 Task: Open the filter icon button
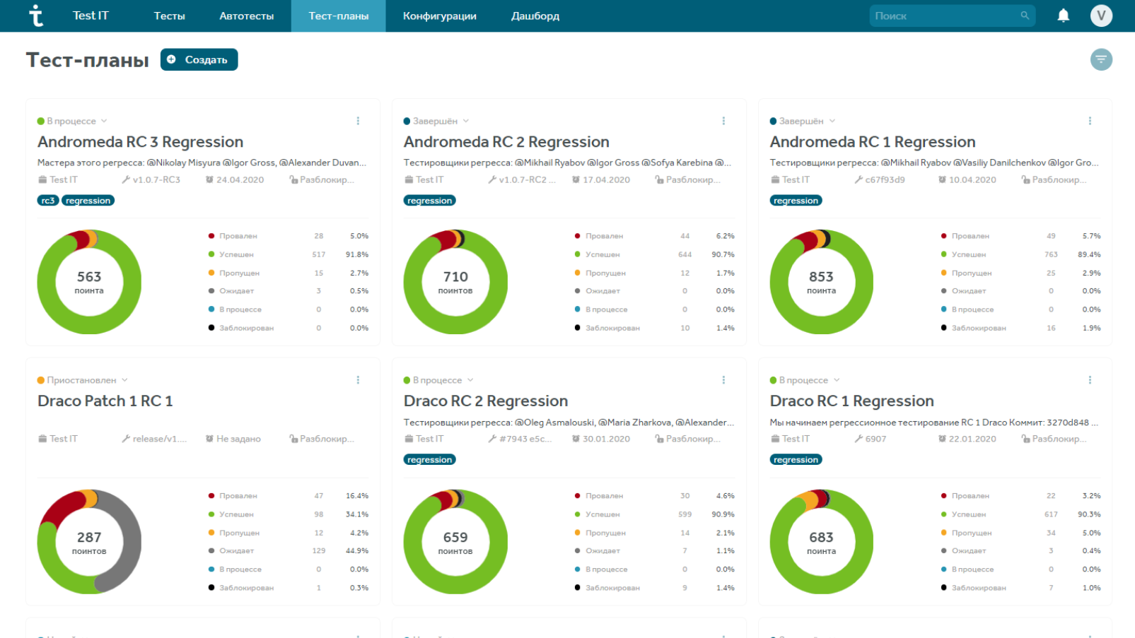[x=1101, y=59]
